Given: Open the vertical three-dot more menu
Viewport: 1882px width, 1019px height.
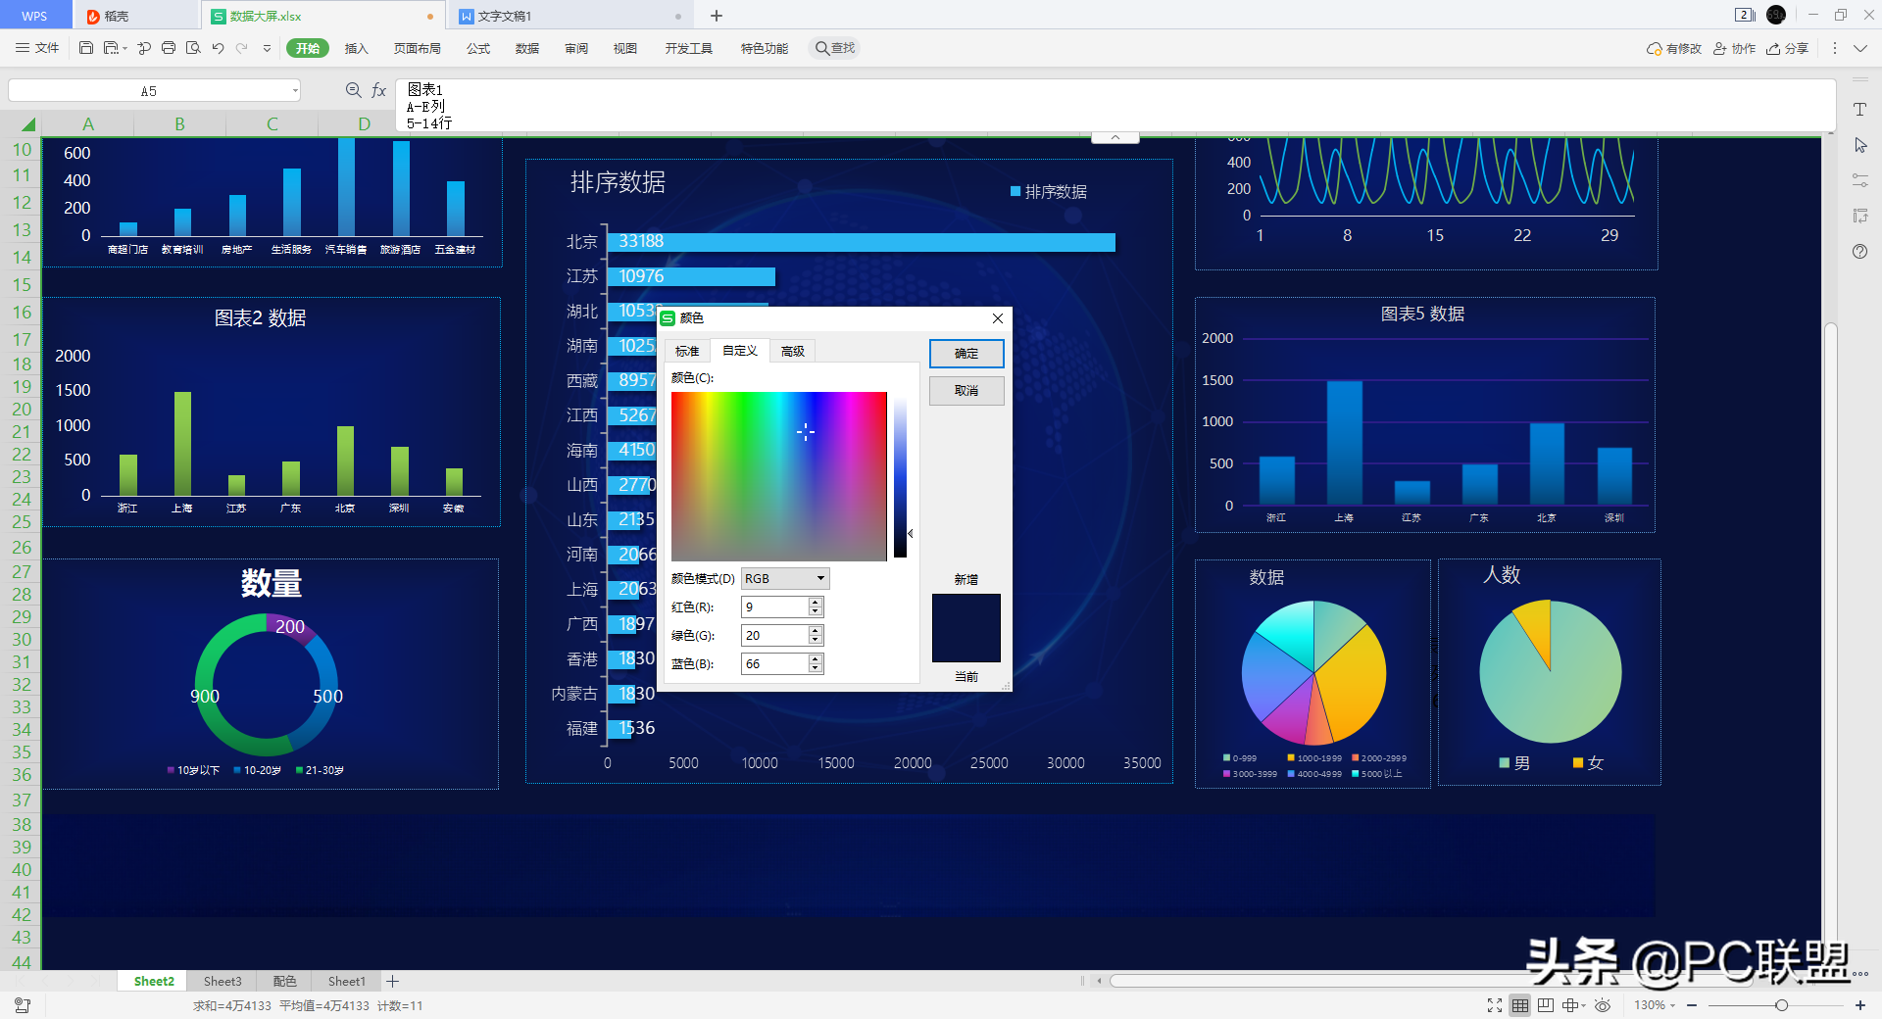Looking at the screenshot, I should tap(1835, 48).
